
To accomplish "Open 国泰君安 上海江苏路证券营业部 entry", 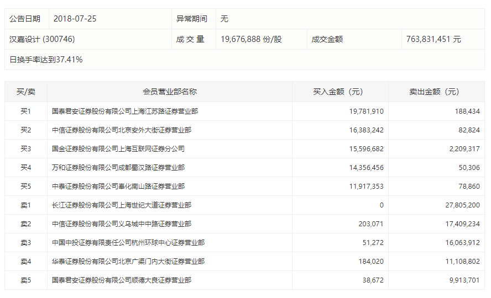I will click(125, 111).
